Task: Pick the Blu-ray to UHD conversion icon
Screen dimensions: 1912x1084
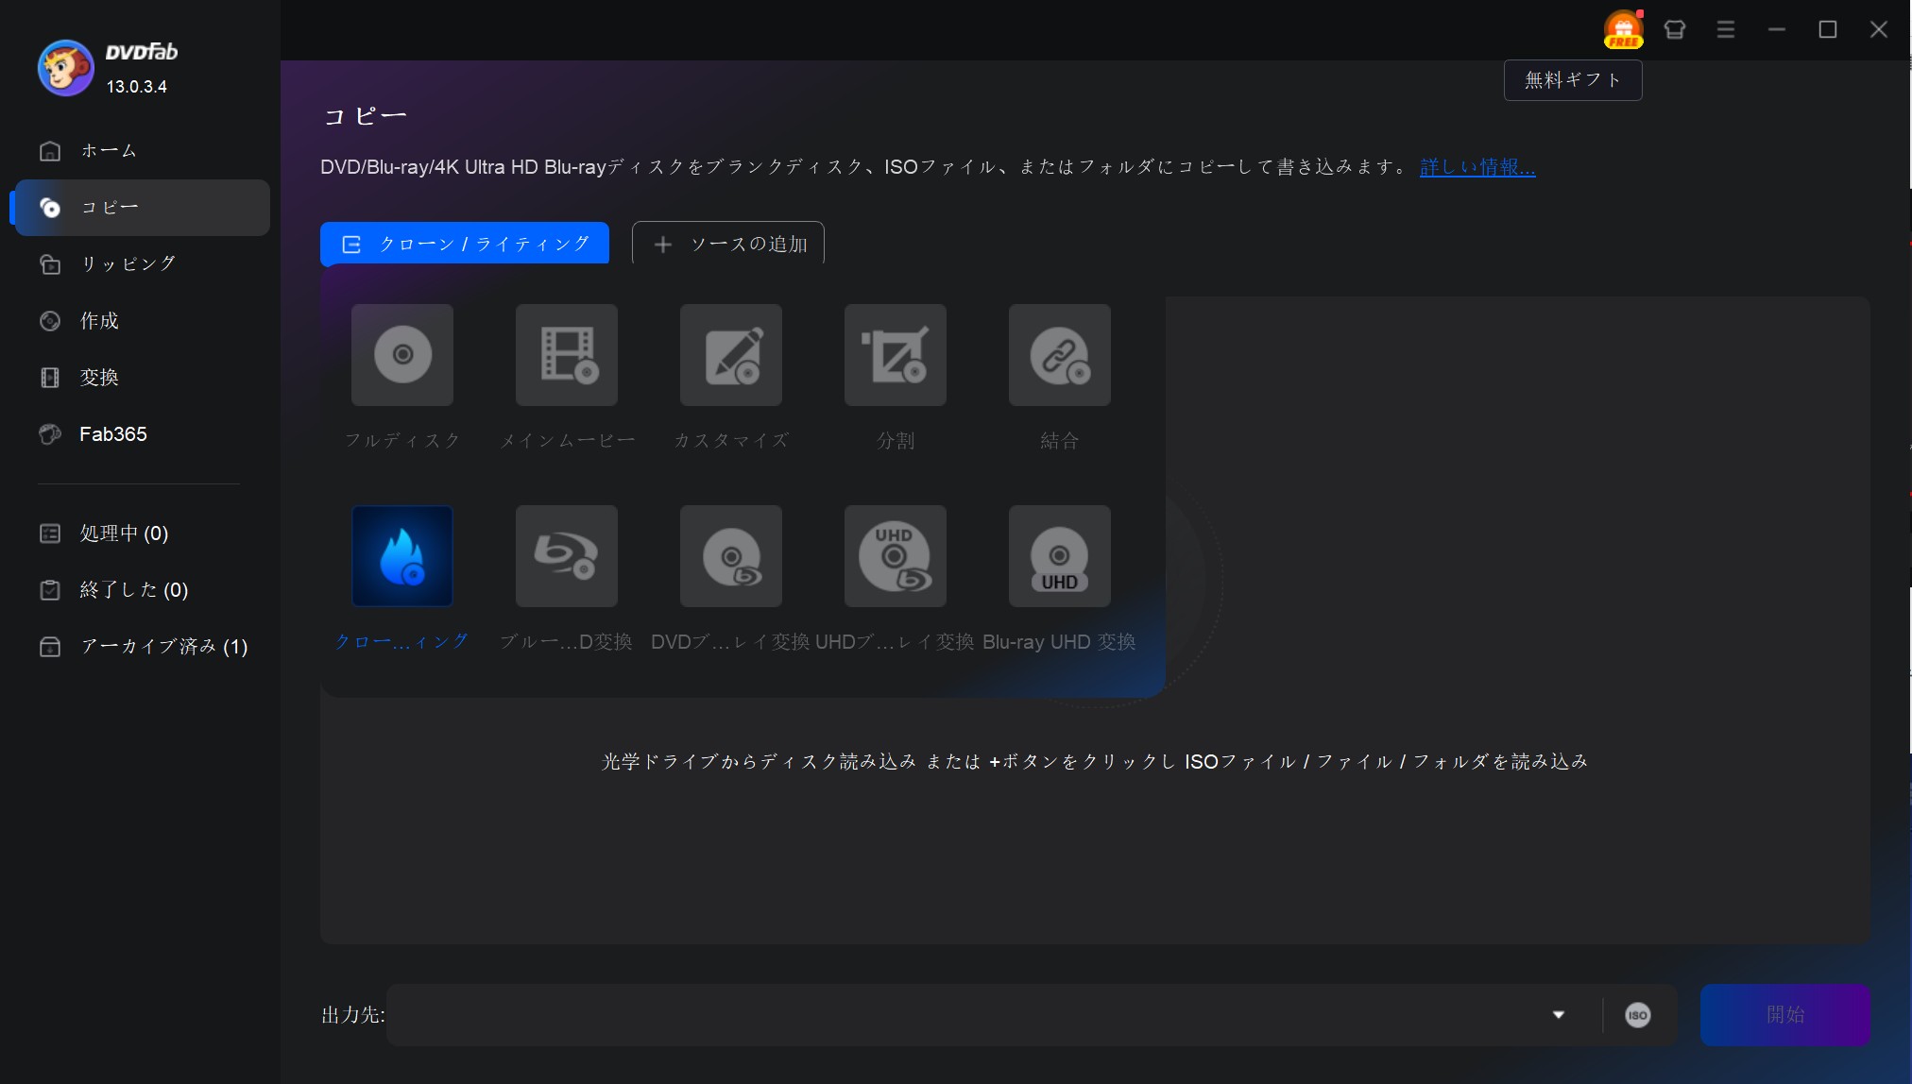Action: (x=1060, y=556)
